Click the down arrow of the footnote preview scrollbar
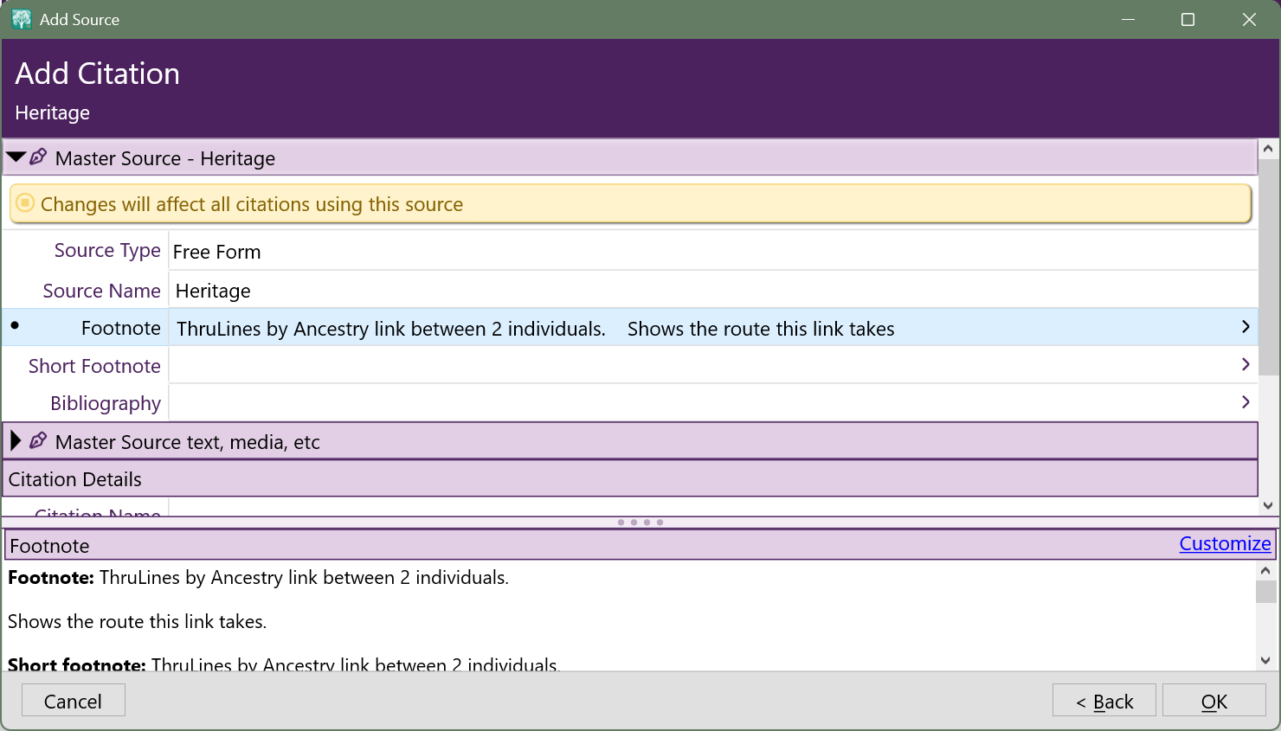Image resolution: width=1281 pixels, height=731 pixels. (x=1265, y=660)
